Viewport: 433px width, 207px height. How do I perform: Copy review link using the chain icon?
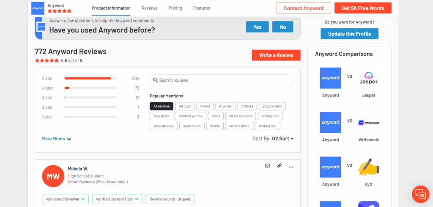[279, 166]
